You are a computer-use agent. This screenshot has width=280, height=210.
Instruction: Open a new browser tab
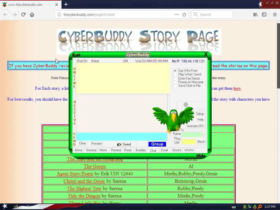(66, 4)
